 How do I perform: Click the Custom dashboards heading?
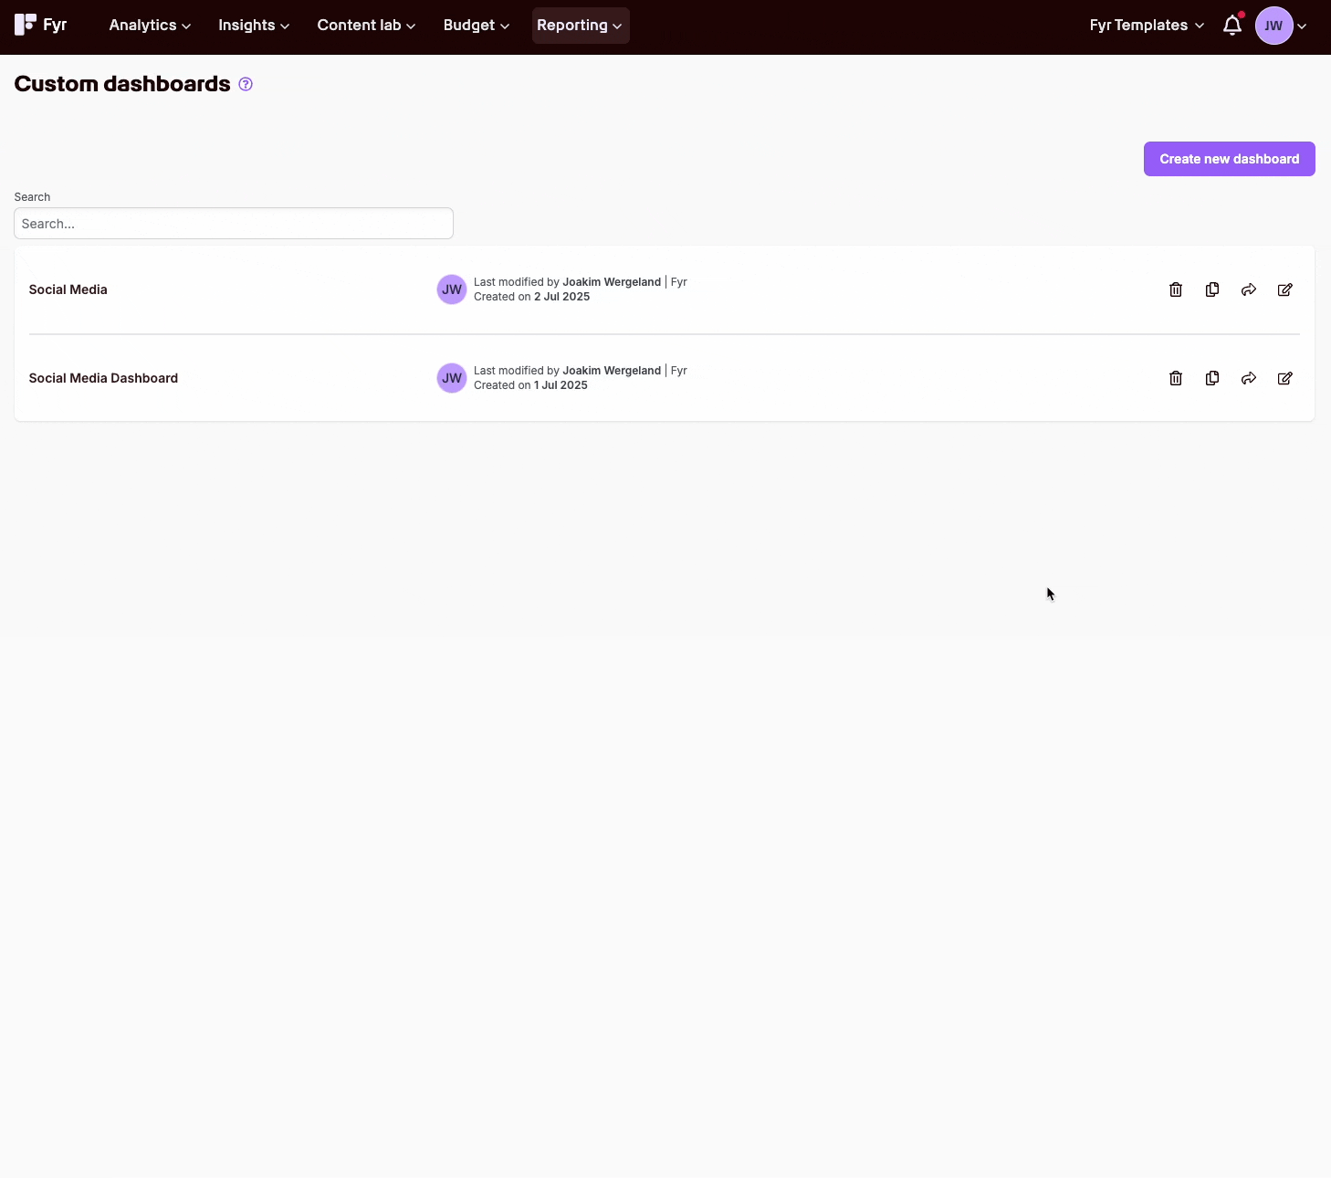(x=122, y=84)
